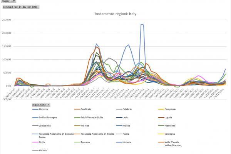Screen dimensions: 231x154
Task: Select the Marche legend entry
Action: pos(82,126)
